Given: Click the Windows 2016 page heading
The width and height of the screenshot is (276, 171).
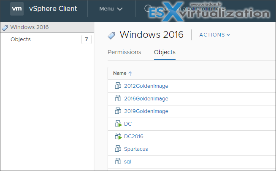Looking at the screenshot, I should click(x=152, y=34).
